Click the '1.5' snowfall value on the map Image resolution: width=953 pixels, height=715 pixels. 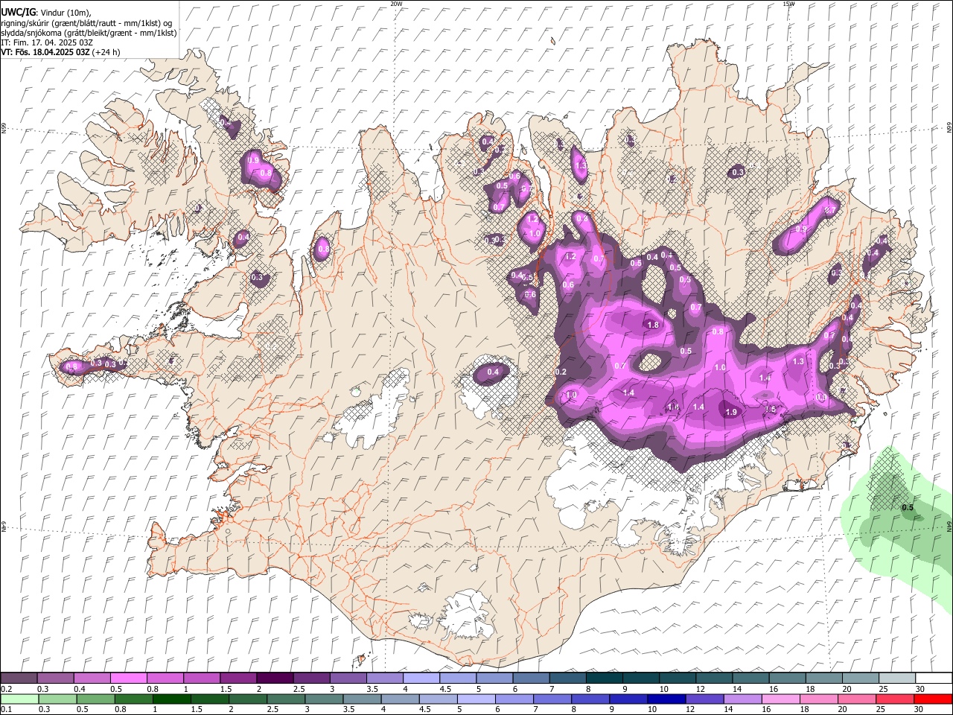click(771, 410)
